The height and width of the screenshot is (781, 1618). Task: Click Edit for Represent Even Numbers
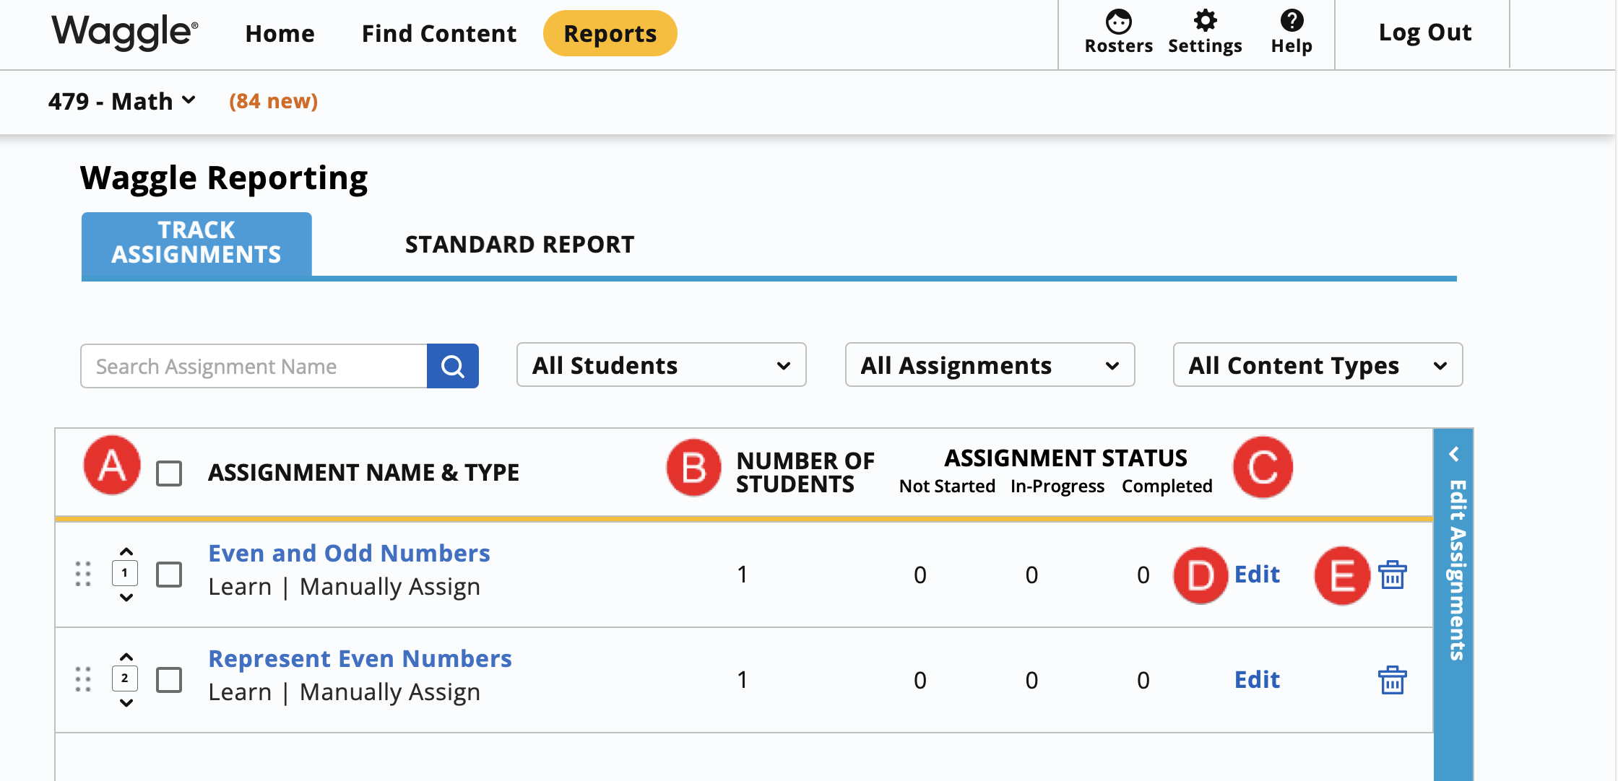point(1257,680)
